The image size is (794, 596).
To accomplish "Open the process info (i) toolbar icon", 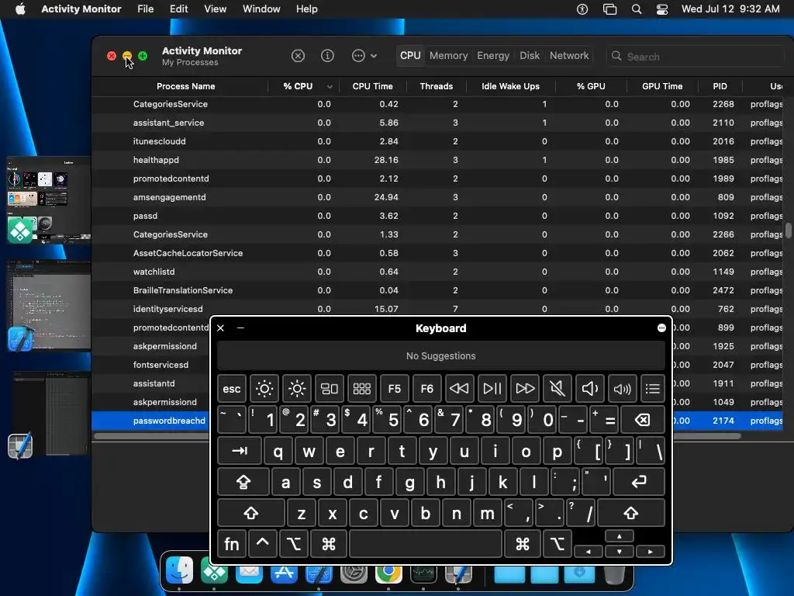I will point(328,56).
